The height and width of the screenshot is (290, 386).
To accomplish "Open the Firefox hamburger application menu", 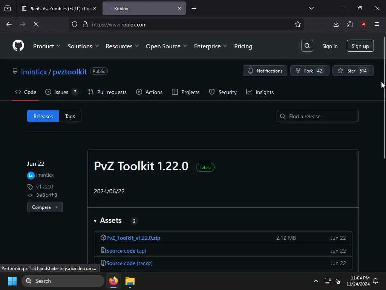I will tap(377, 24).
